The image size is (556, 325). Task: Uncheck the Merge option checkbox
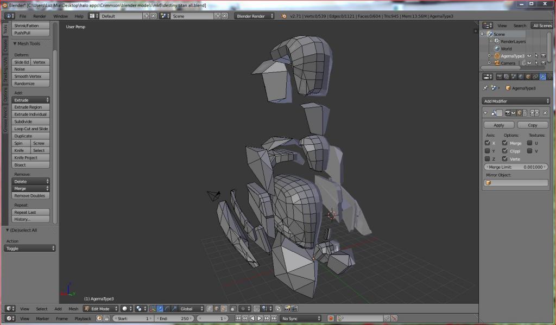pos(504,143)
